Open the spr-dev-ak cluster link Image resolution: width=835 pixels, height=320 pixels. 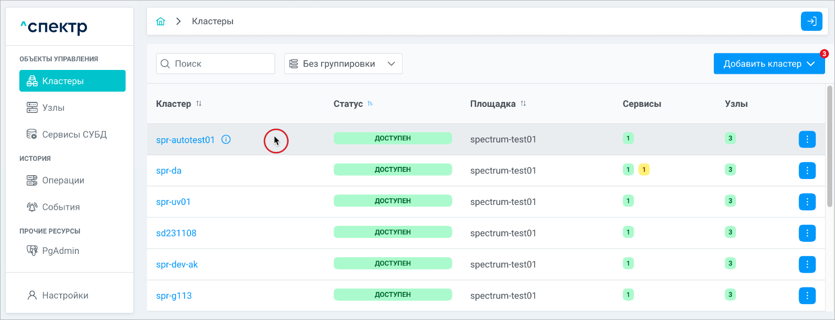177,264
